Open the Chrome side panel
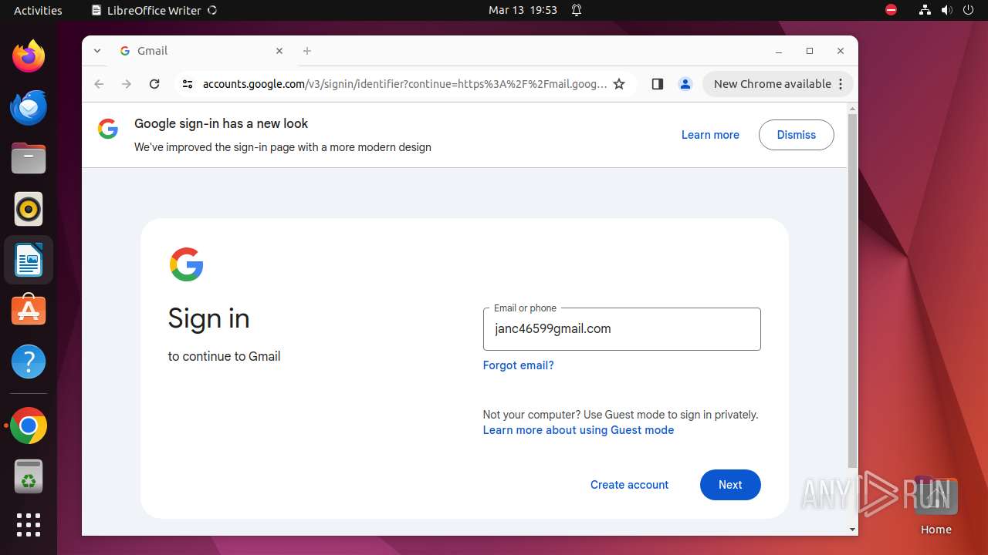Viewport: 988px width, 555px height. [x=658, y=84]
